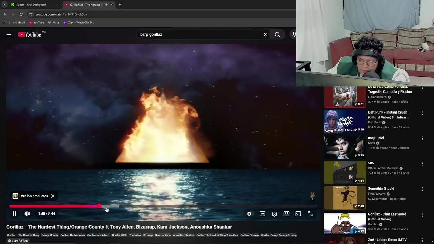Image resolution: width=434 pixels, height=244 pixels.
Task: Open a new browser tab
Action: point(120,5)
